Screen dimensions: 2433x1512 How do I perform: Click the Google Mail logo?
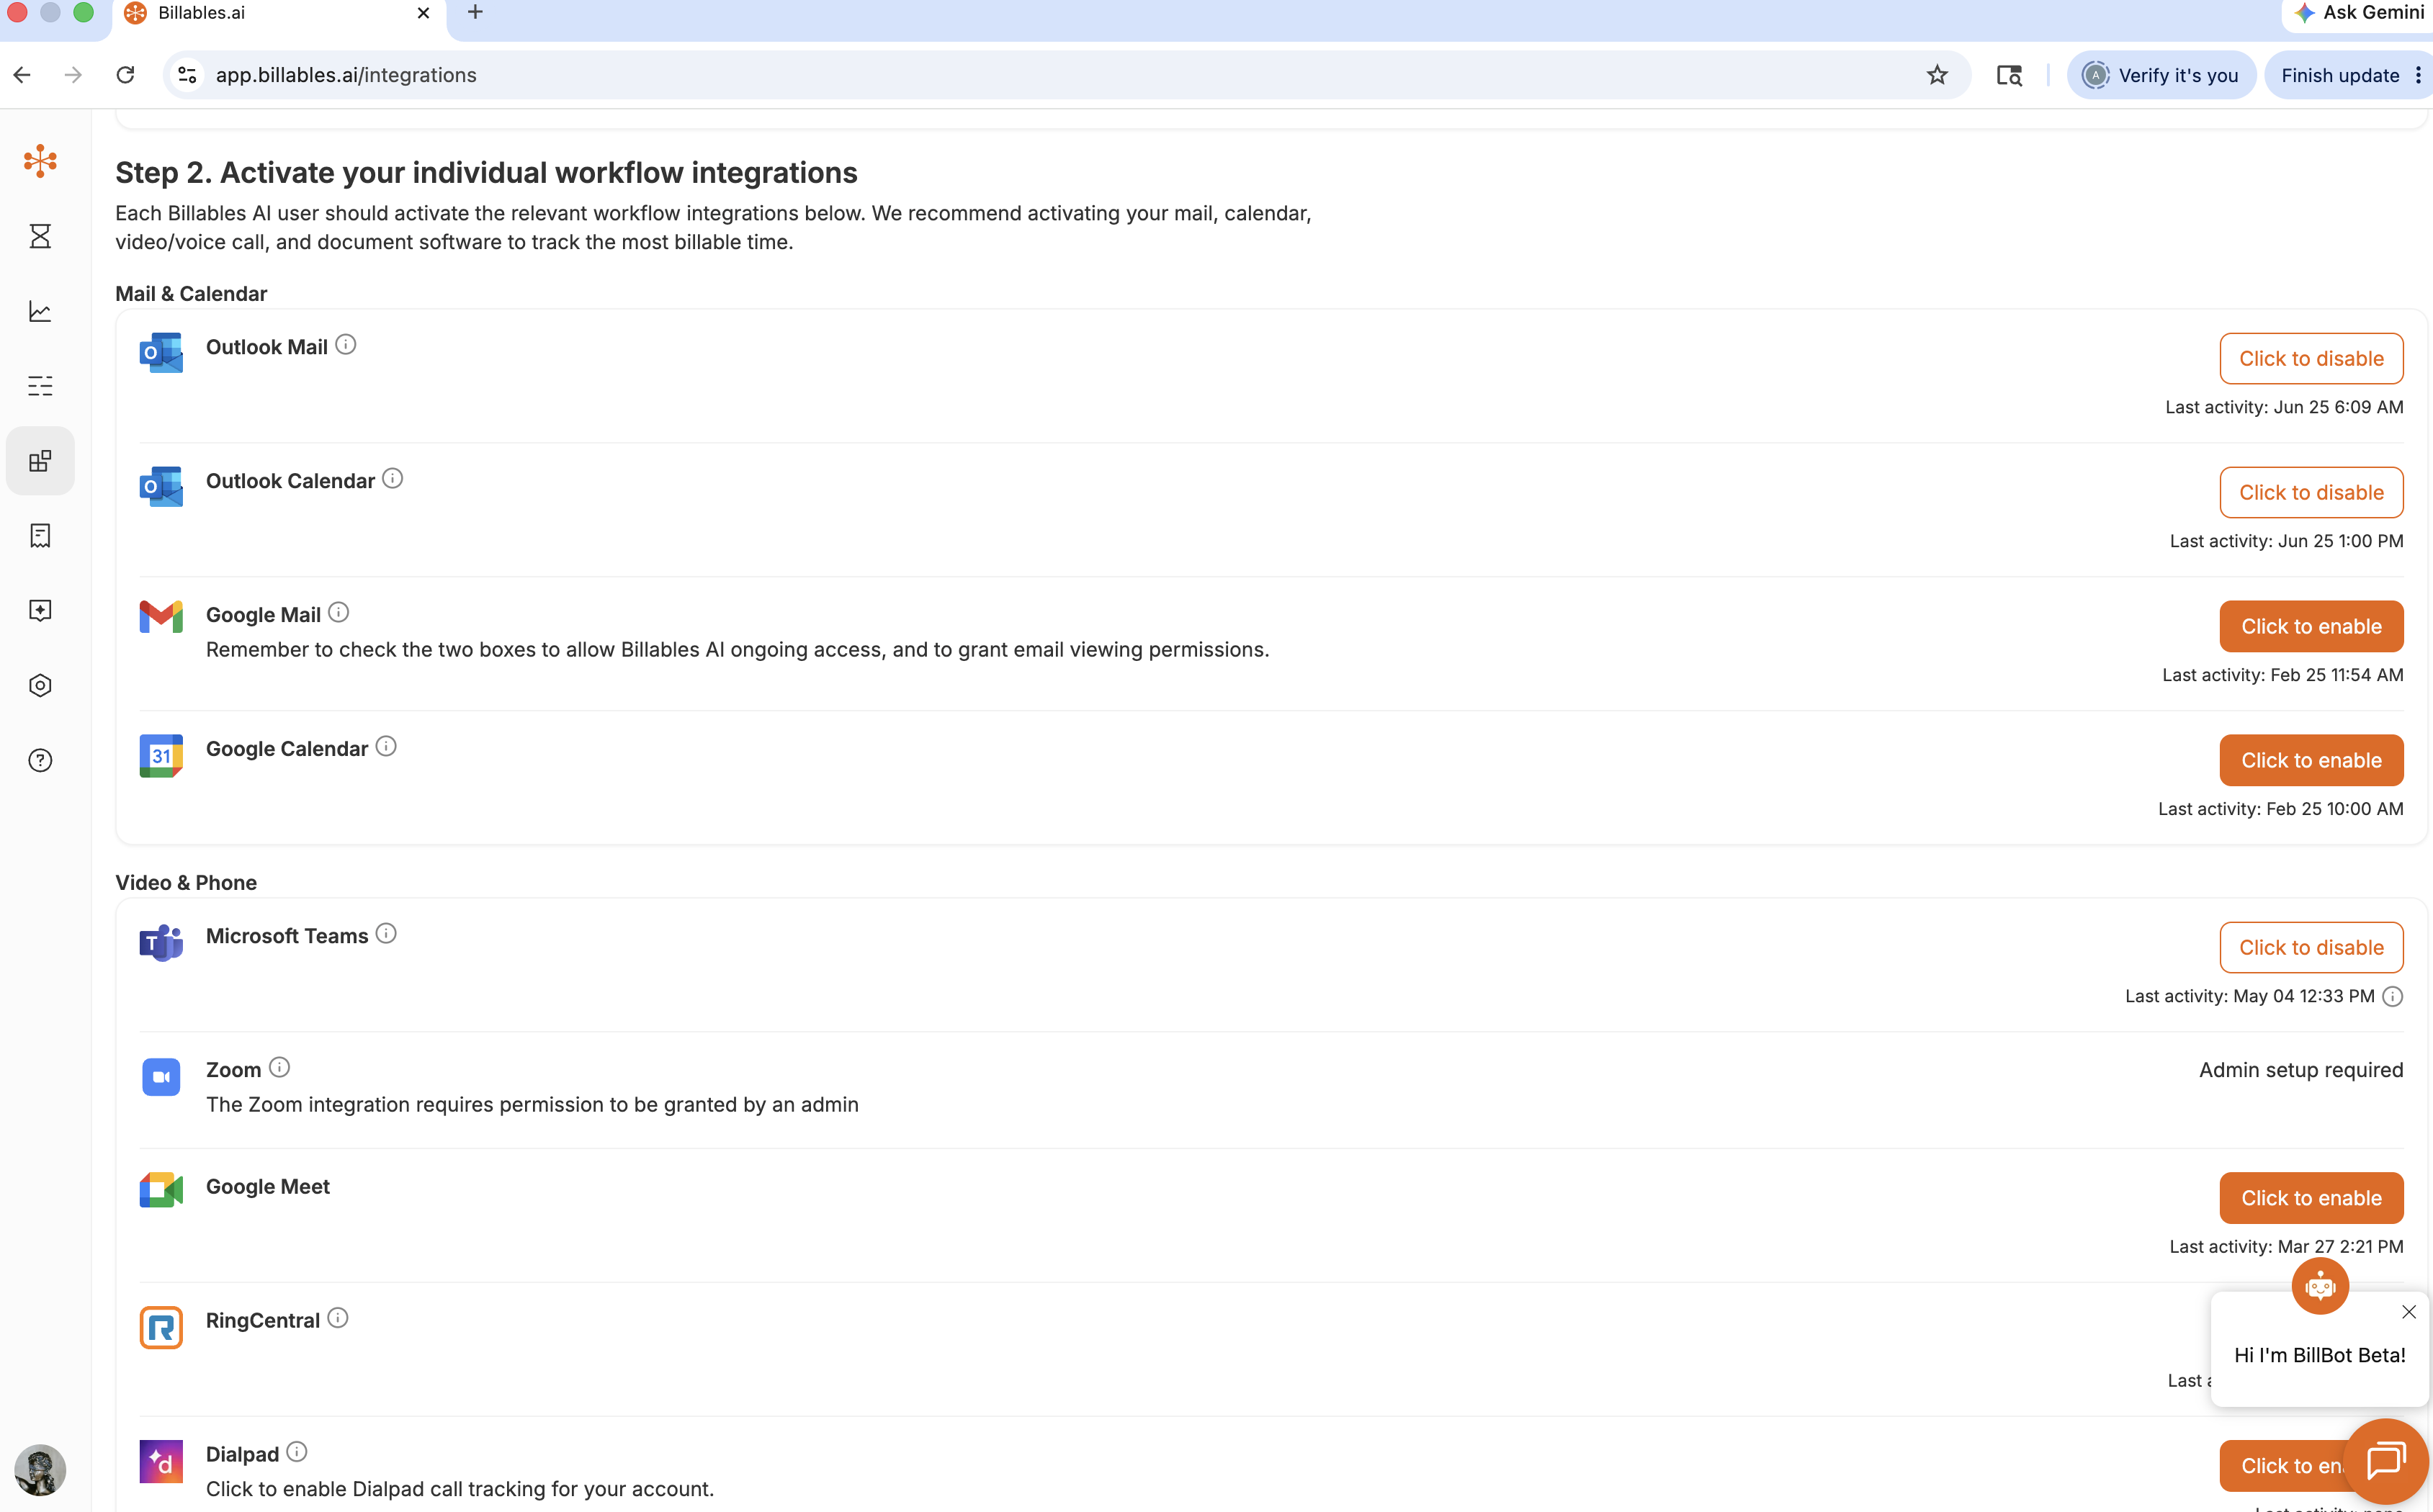pos(161,617)
